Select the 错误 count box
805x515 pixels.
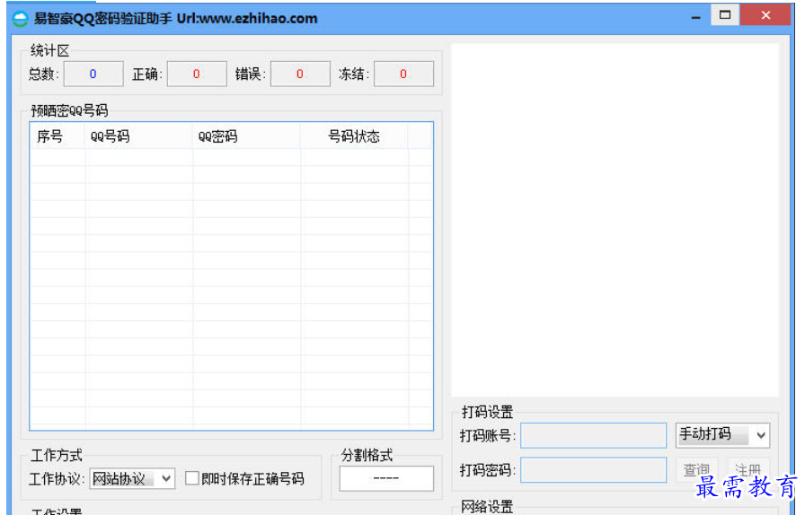click(300, 74)
